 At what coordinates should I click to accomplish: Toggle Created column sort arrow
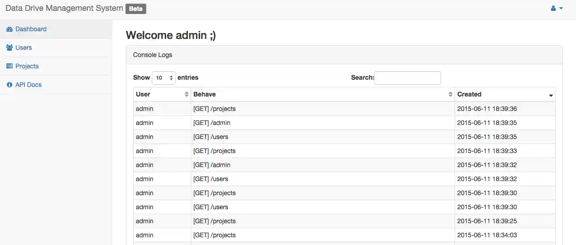point(551,95)
